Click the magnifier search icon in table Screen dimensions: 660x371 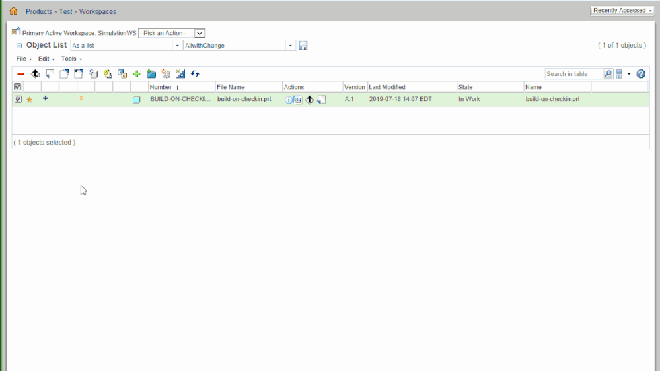[x=608, y=74]
